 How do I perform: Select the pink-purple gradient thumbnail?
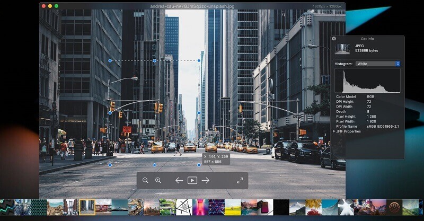(200, 207)
